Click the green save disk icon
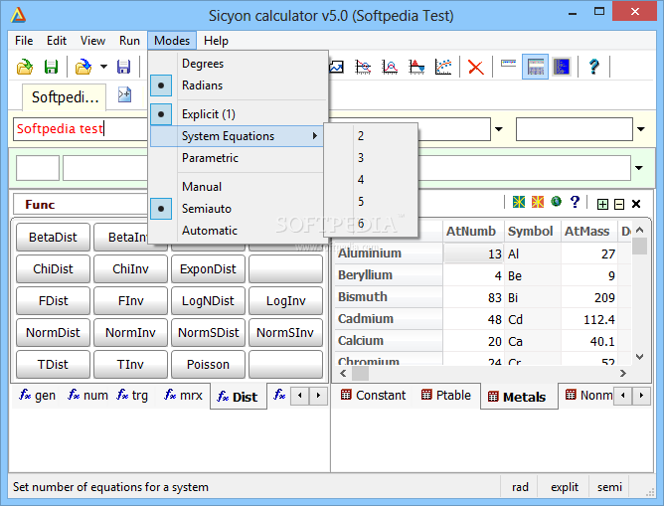The image size is (664, 506). click(51, 67)
